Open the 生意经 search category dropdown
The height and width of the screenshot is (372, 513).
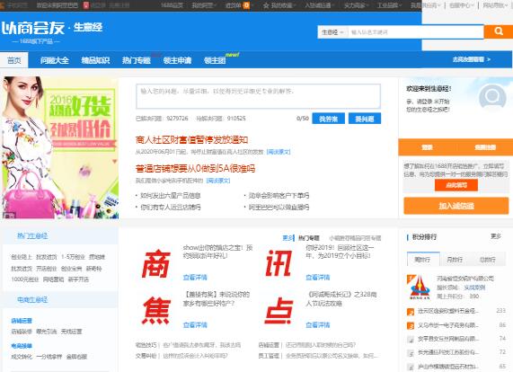pyautogui.click(x=332, y=32)
